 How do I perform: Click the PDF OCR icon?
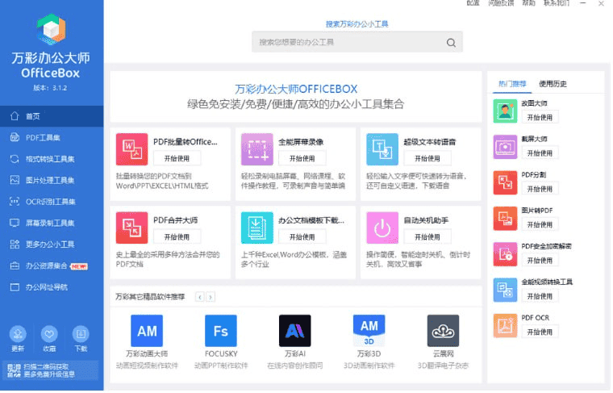point(507,326)
